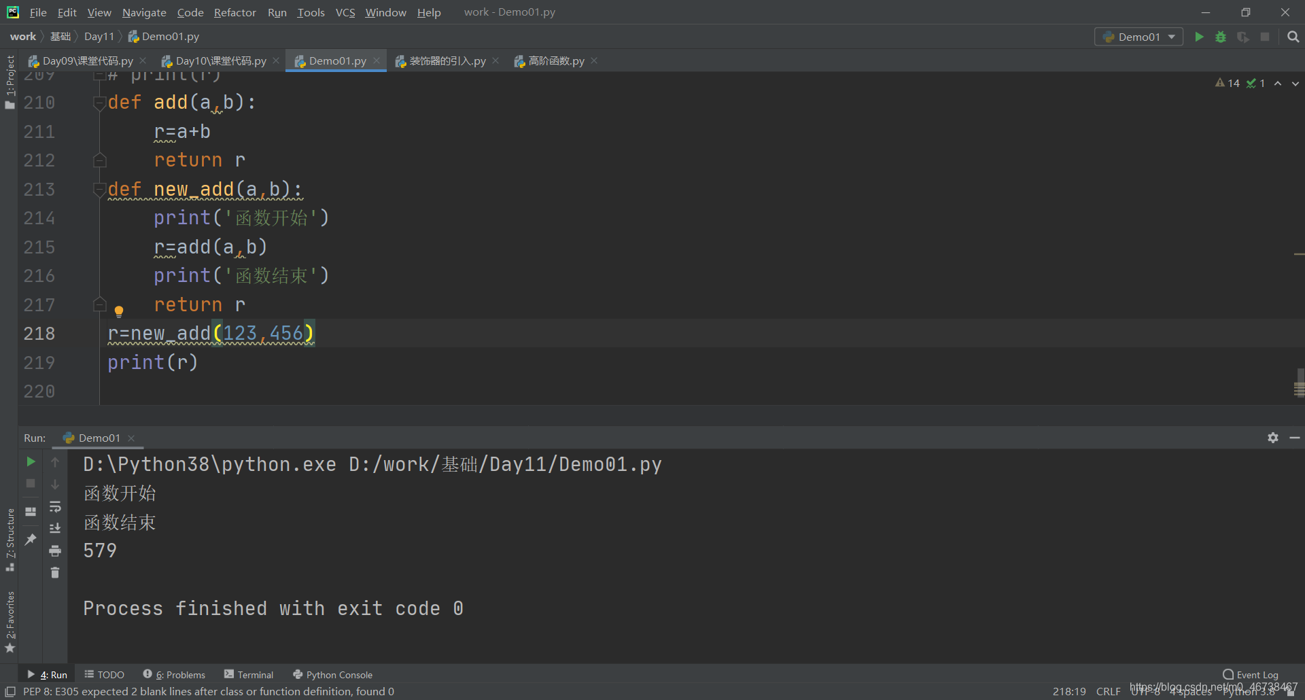The height and width of the screenshot is (700, 1305).
Task: Open the Refactor menu
Action: [235, 12]
